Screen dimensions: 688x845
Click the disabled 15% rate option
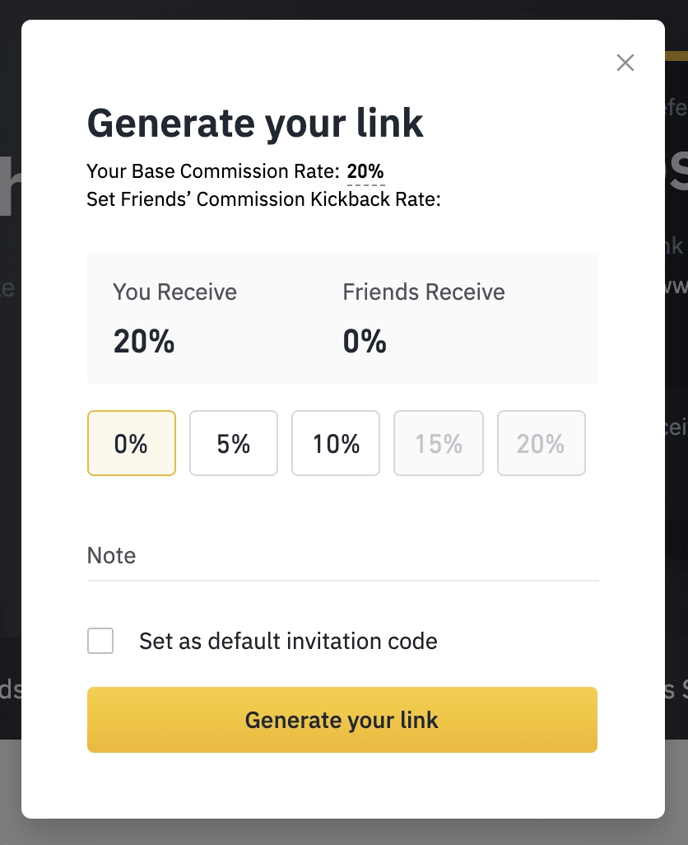(438, 444)
